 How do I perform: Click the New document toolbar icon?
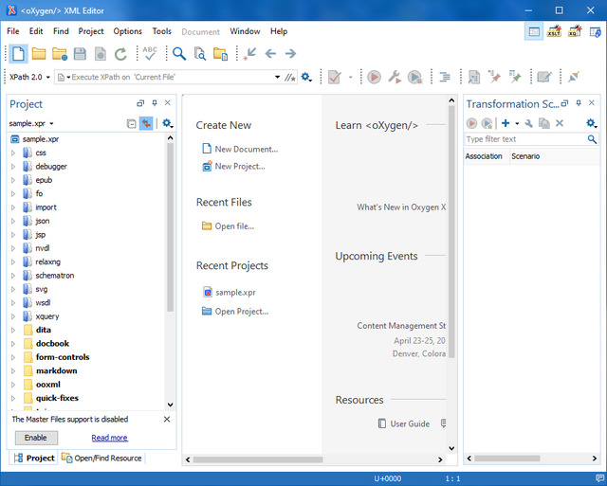(18, 54)
